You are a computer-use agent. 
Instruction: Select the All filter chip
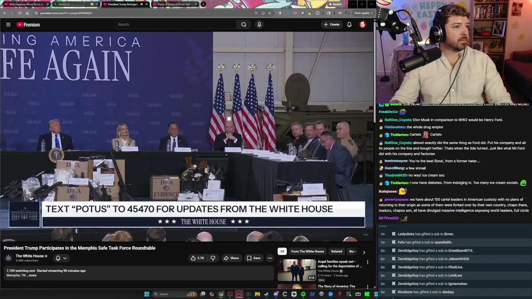pos(282,251)
